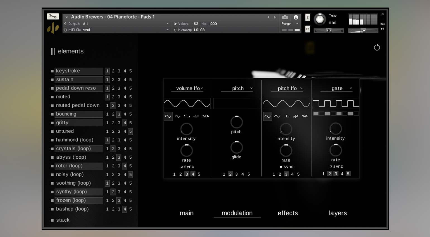Toggle the untuned element square

pos(52,132)
